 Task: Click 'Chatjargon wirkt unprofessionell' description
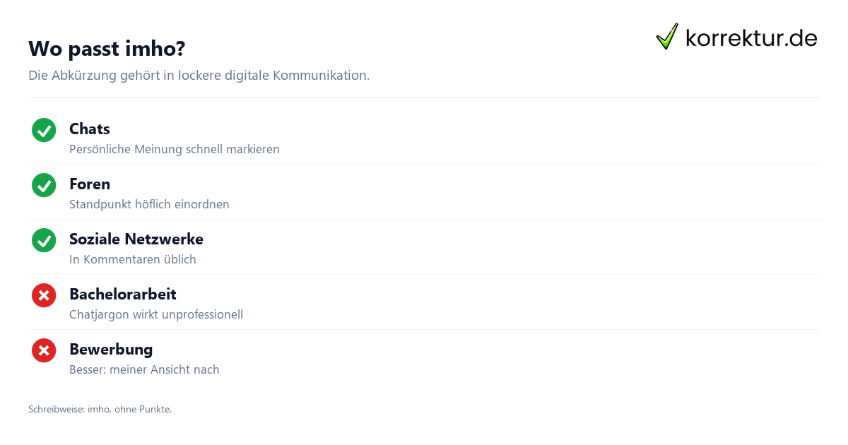[156, 314]
